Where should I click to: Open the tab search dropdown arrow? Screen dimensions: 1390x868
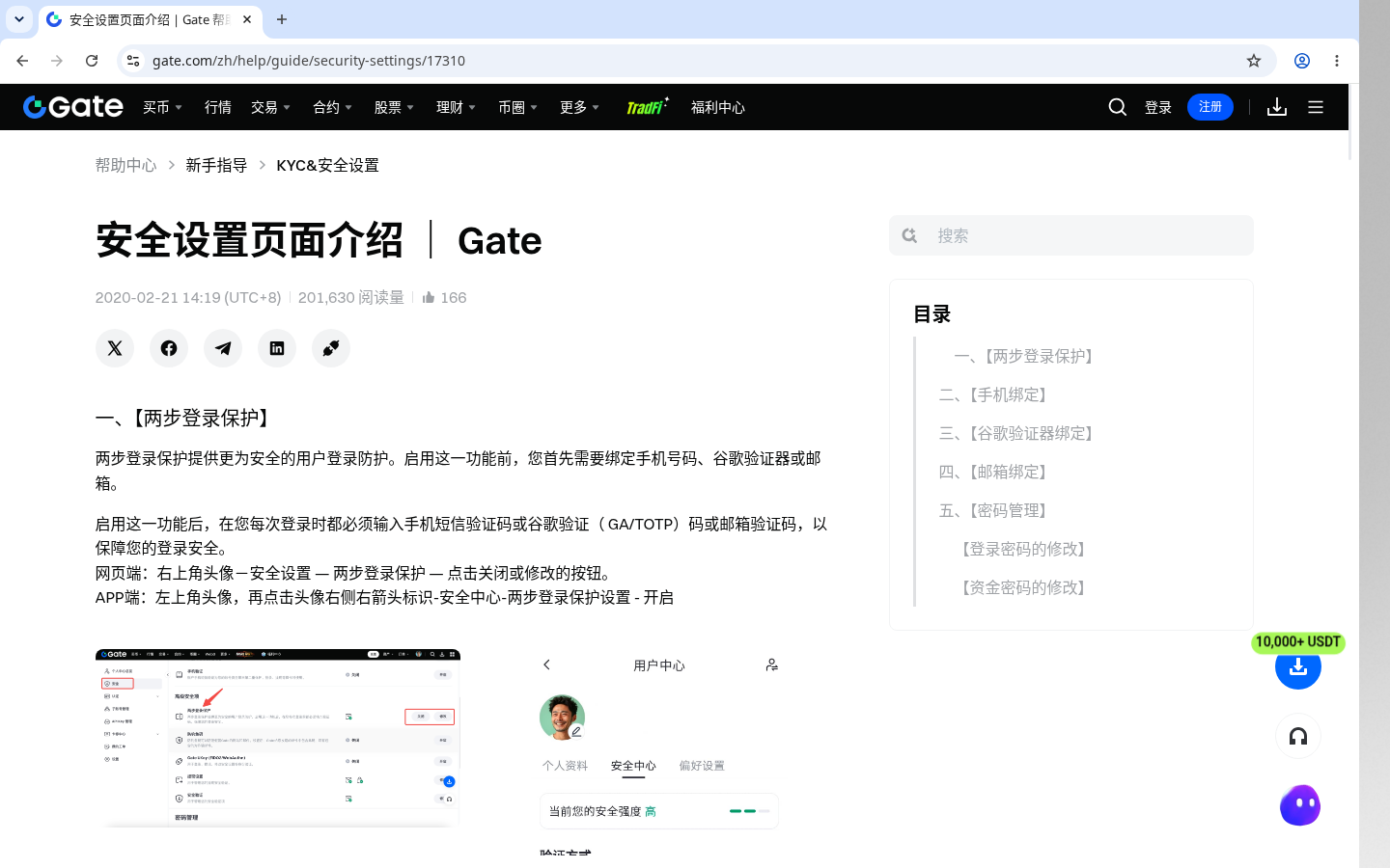[x=19, y=19]
